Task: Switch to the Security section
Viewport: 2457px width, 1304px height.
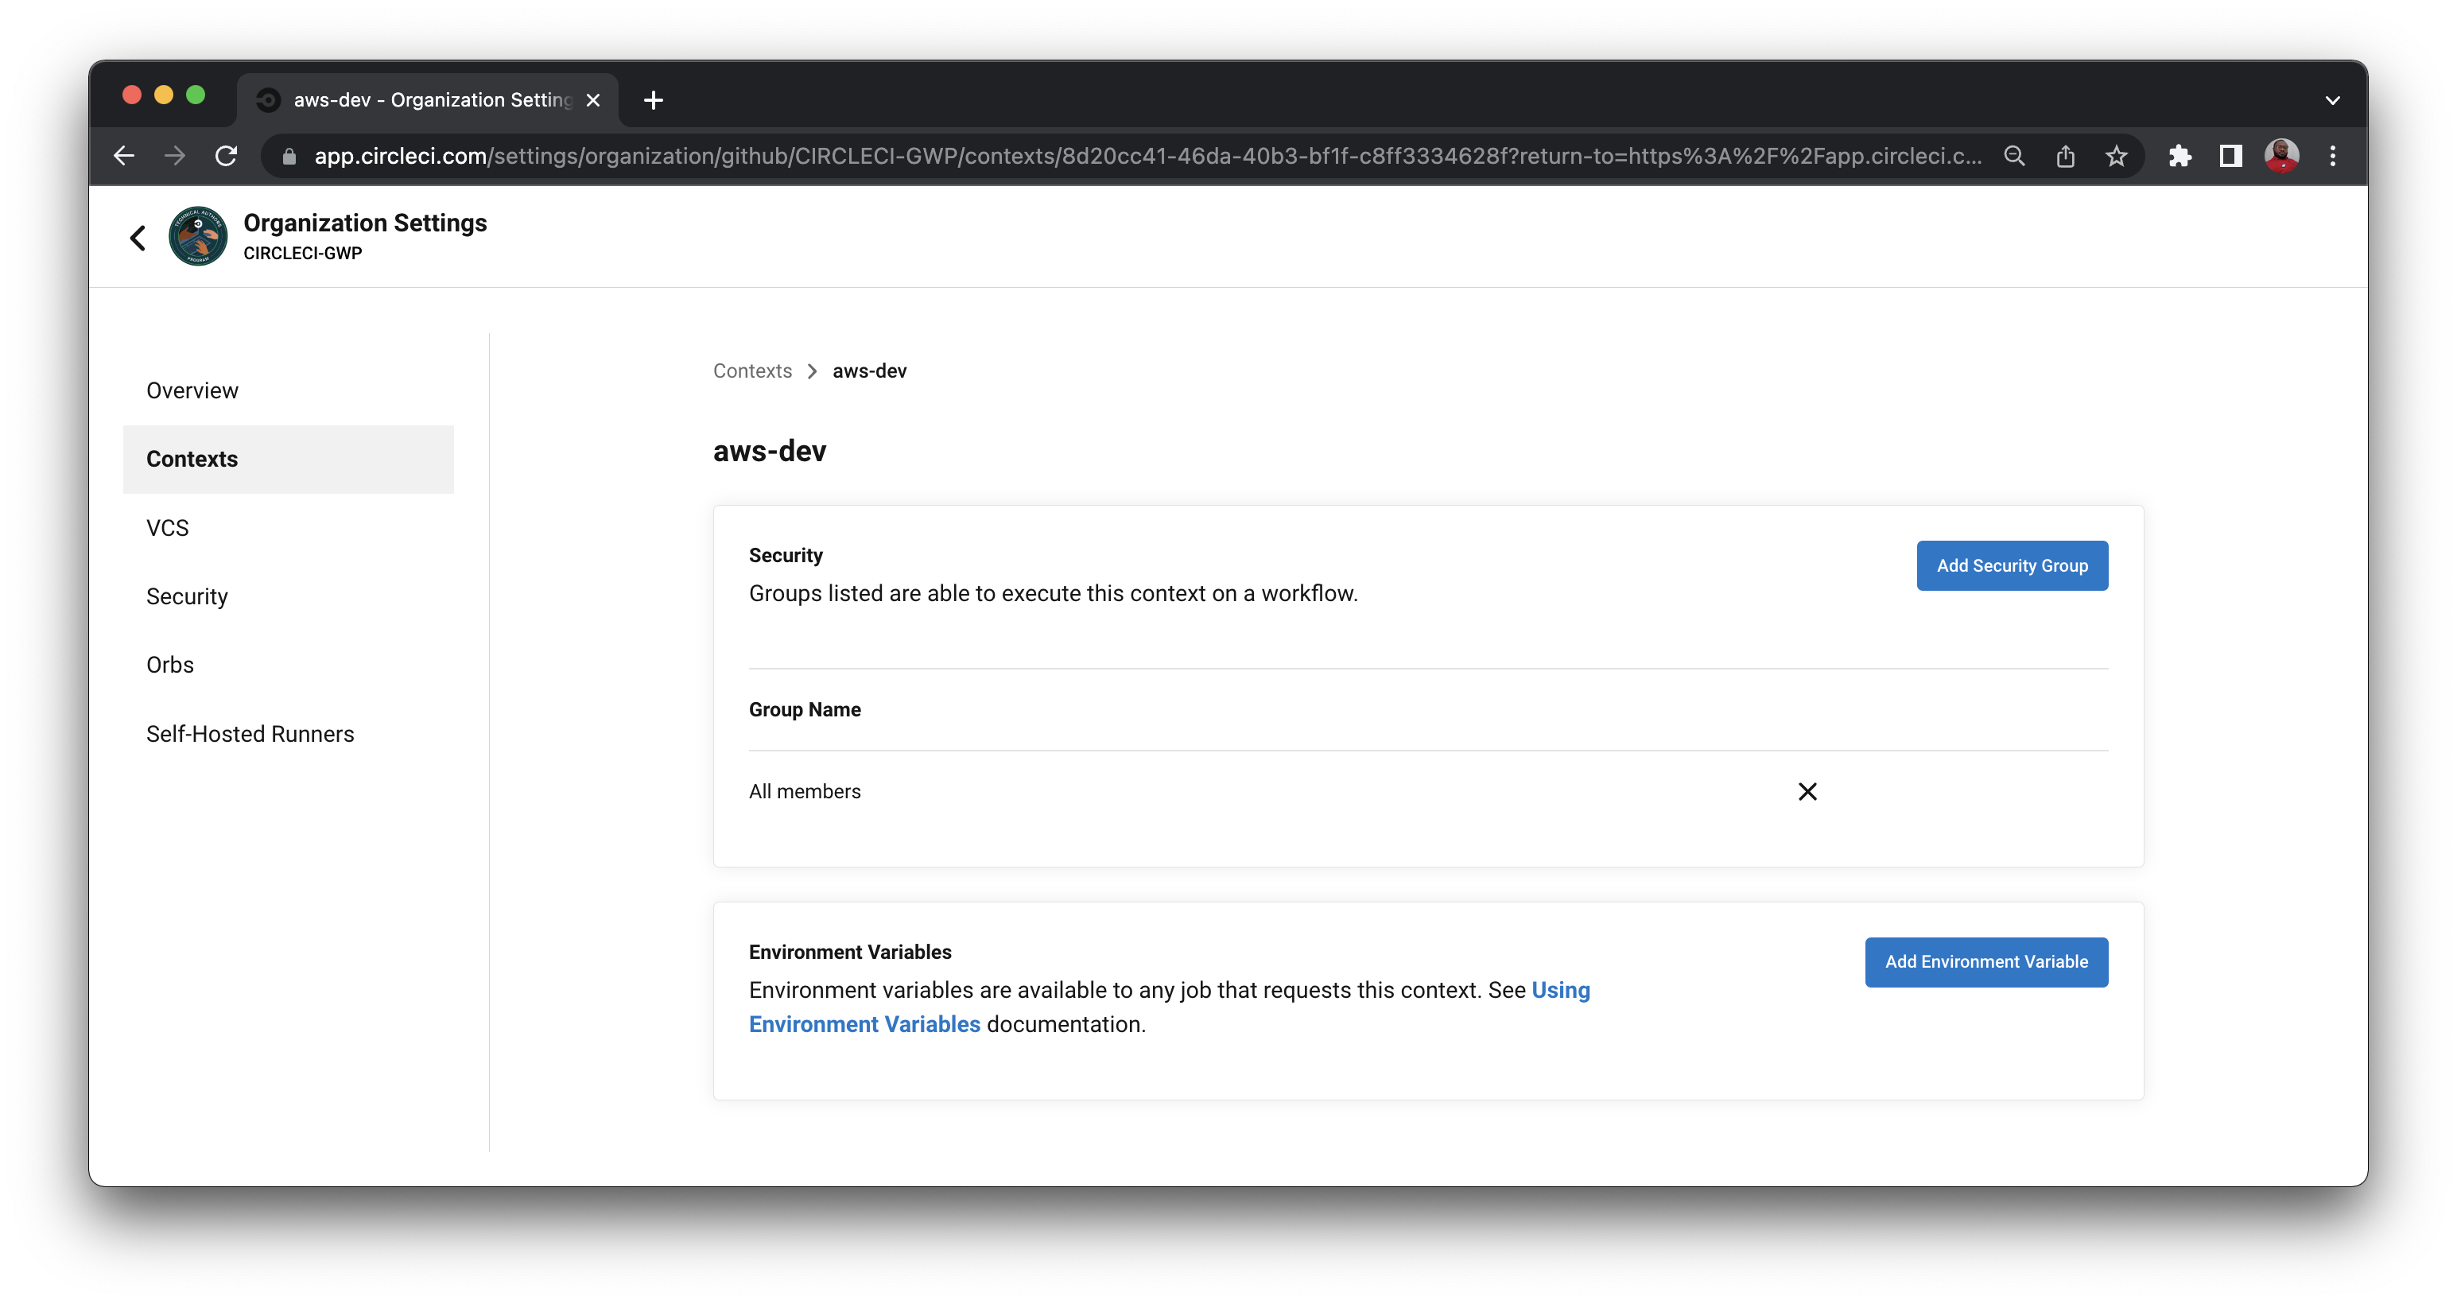Action: point(187,596)
